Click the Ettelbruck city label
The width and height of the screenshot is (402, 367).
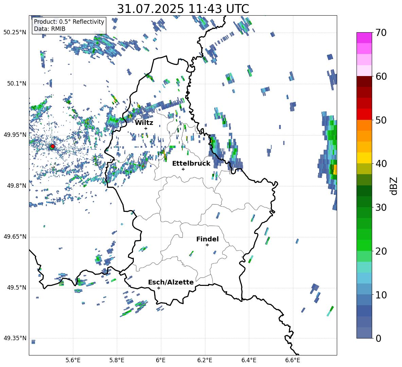191,164
